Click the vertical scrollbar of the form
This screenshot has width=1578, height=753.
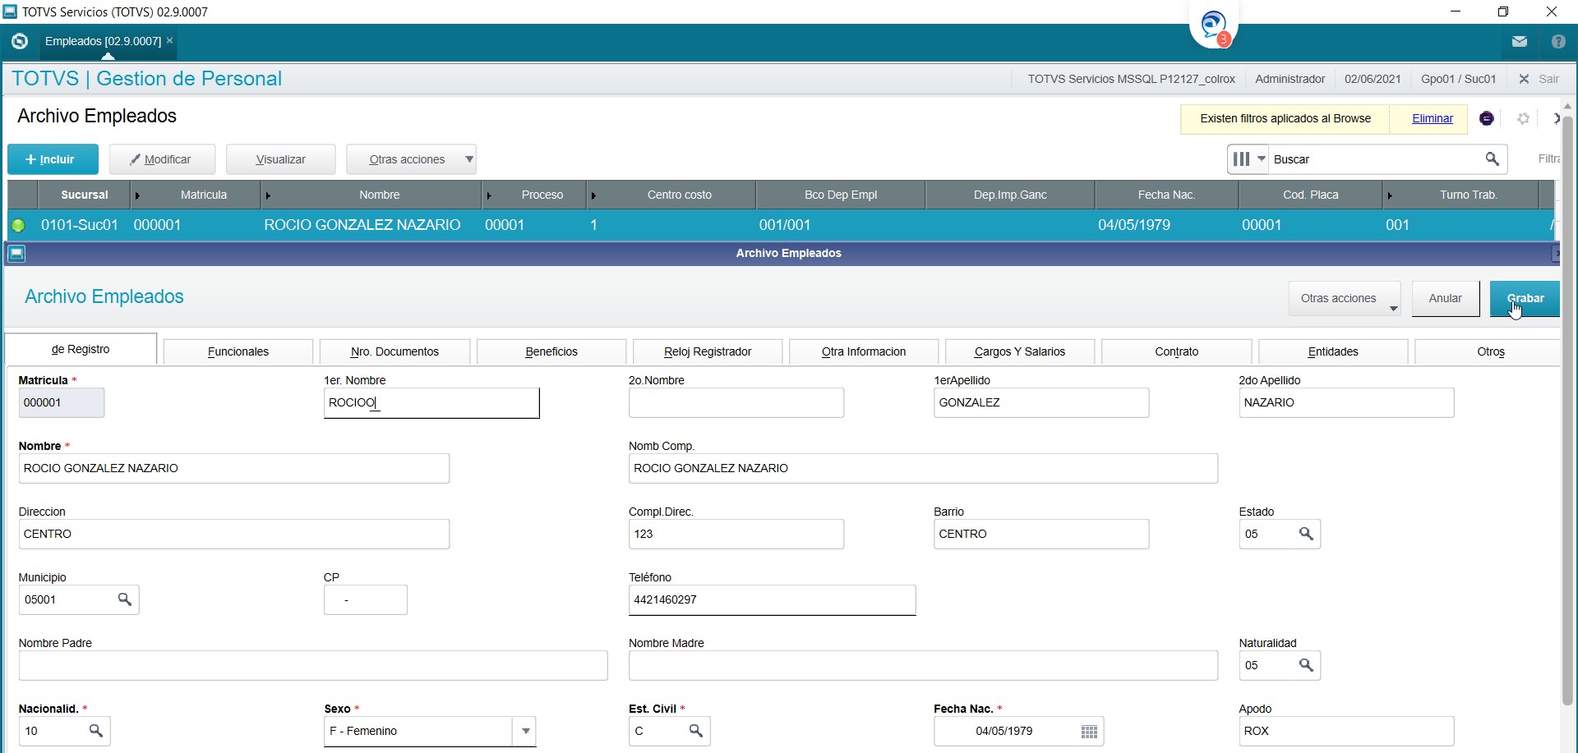click(1567, 411)
